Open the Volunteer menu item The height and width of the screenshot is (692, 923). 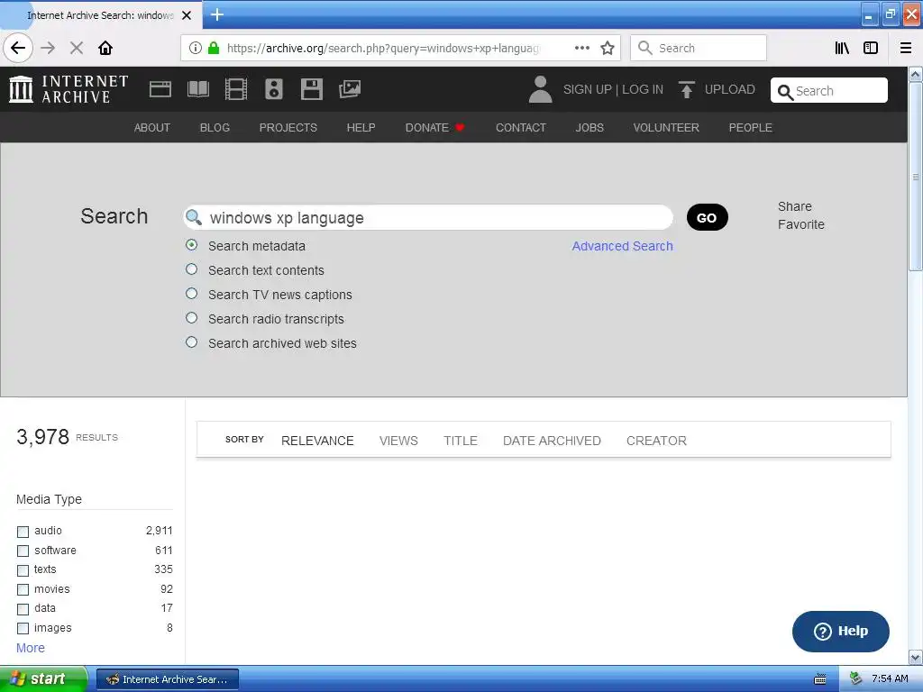coord(666,128)
